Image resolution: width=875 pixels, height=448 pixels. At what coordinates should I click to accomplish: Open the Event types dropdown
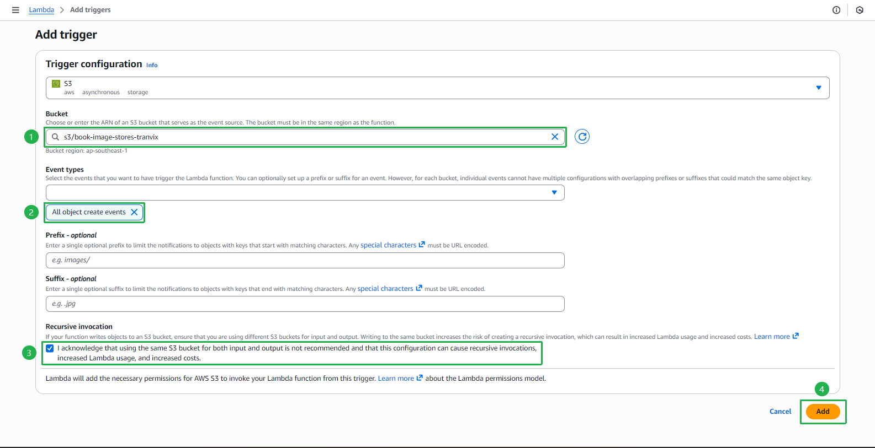[305, 193]
